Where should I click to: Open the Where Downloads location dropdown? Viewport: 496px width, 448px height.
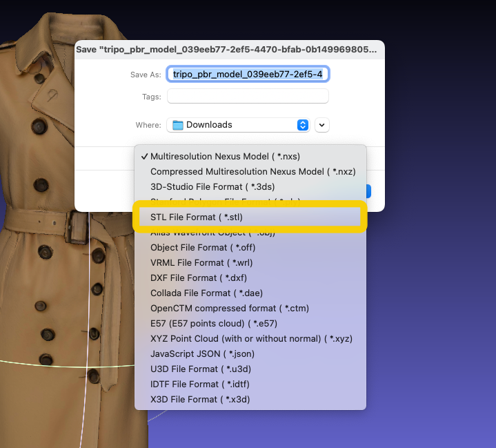pos(238,125)
